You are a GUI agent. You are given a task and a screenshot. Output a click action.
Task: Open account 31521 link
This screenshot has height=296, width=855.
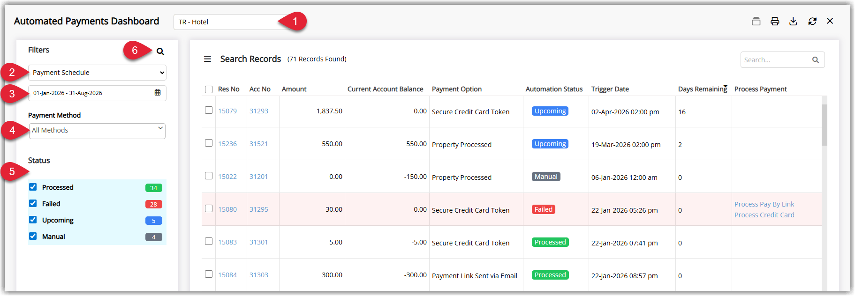(x=259, y=144)
